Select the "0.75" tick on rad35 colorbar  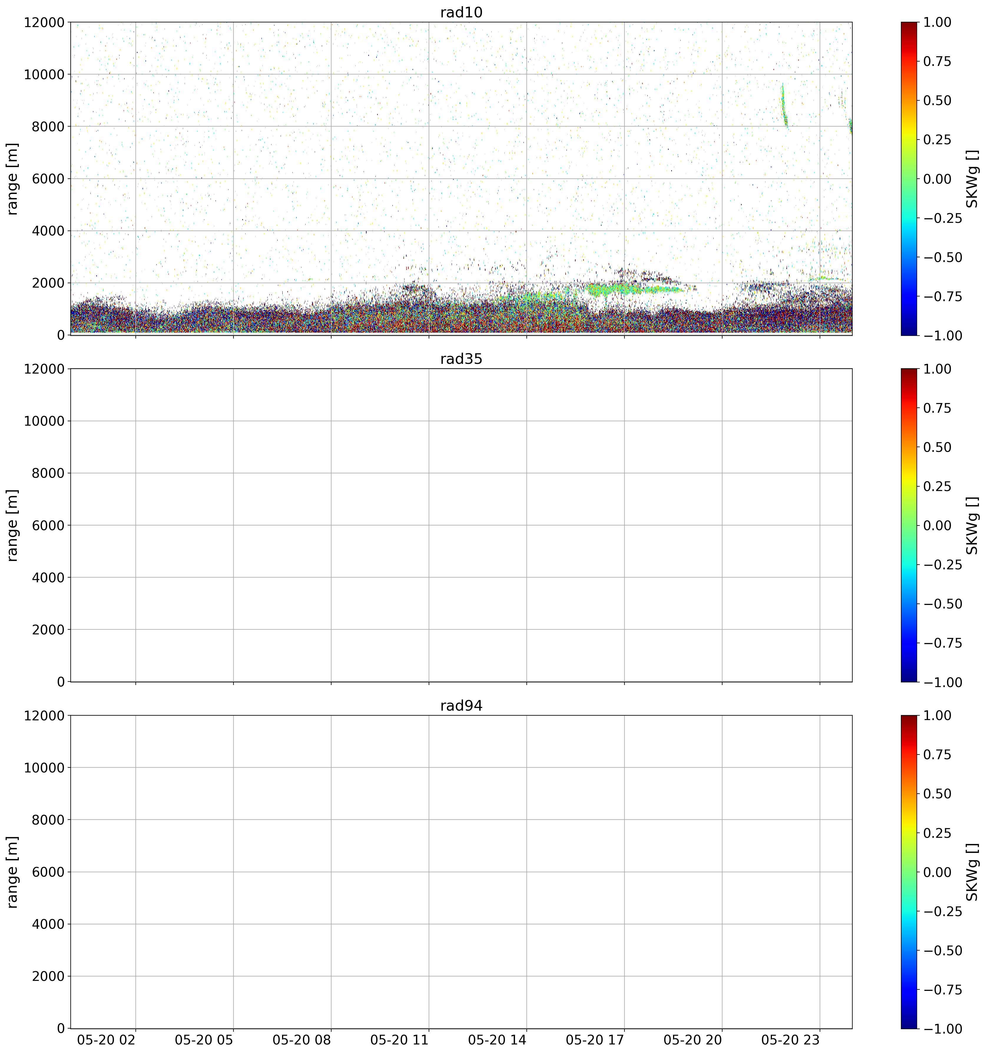tap(937, 408)
